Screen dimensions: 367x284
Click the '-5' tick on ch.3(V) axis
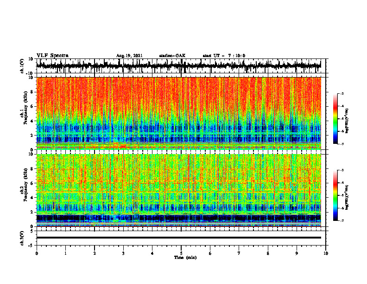pyautogui.click(x=31, y=245)
